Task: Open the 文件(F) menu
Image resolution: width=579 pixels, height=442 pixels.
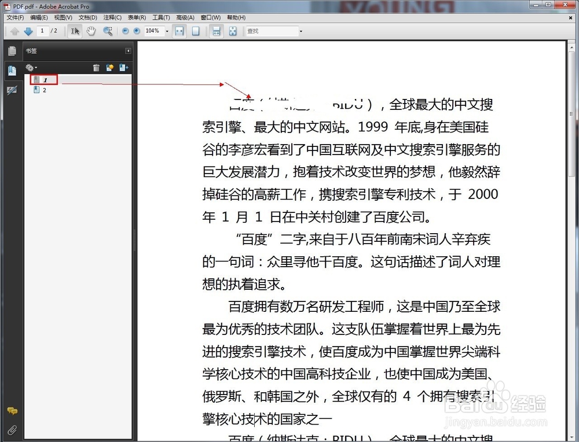Action: click(x=15, y=17)
